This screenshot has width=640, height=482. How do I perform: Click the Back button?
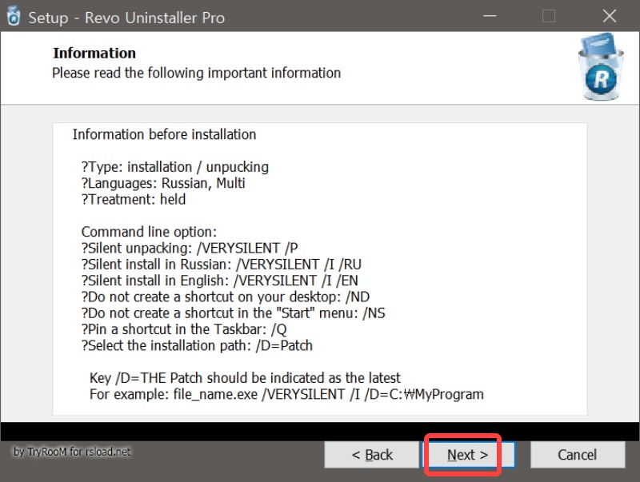tap(371, 454)
